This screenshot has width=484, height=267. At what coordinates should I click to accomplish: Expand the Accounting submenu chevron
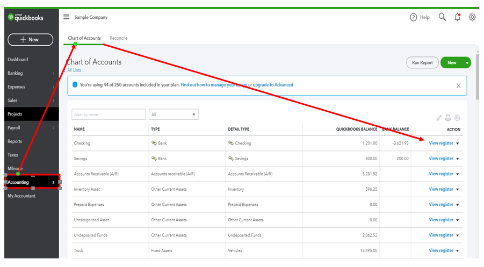[x=53, y=183]
